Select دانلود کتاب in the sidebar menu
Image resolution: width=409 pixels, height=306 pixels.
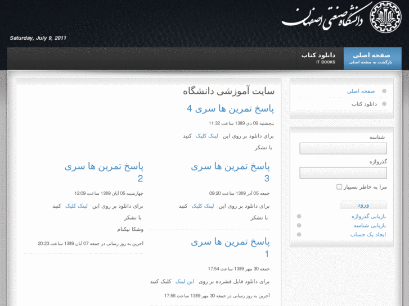click(364, 104)
